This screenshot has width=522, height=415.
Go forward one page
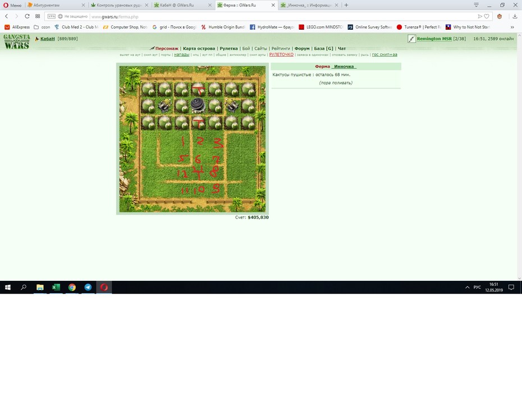17,16
